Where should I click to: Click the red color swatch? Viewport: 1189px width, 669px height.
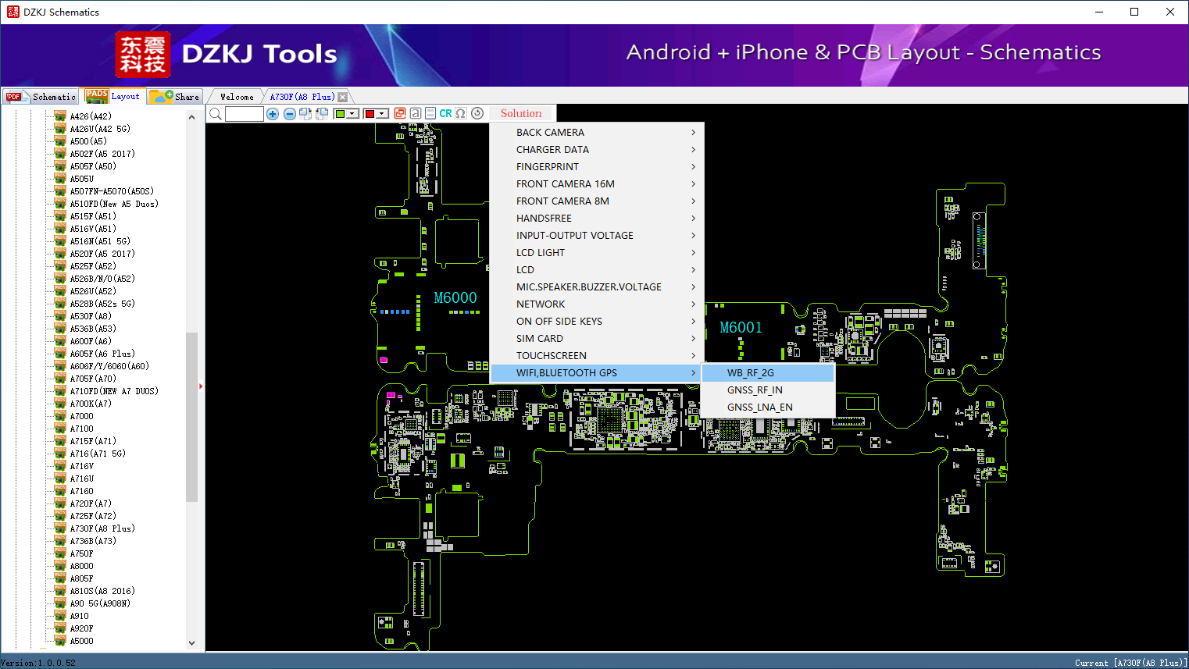370,114
